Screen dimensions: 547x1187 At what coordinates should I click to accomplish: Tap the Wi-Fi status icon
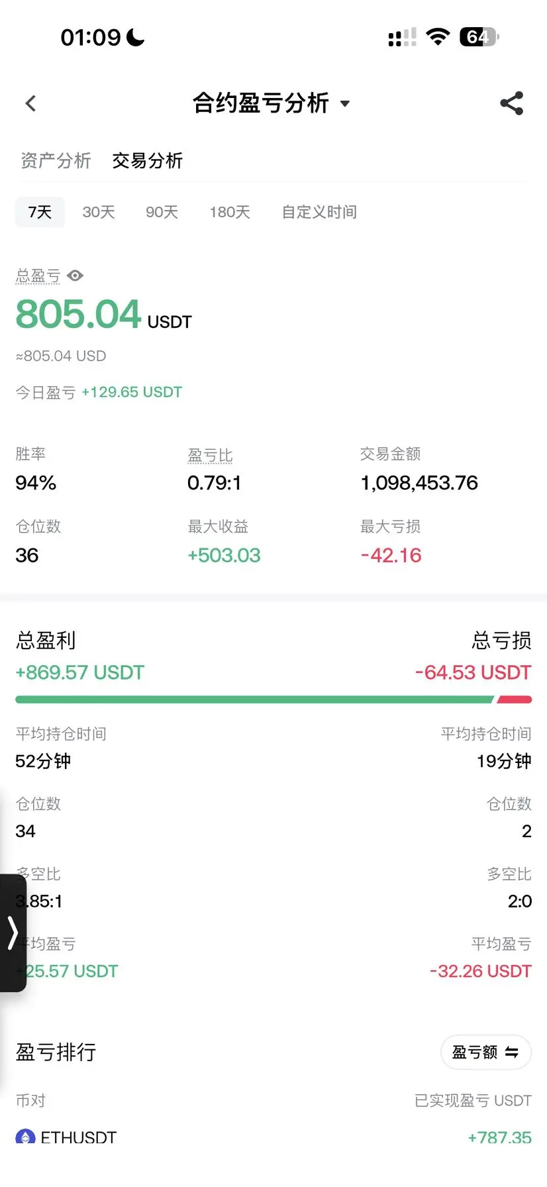438,36
